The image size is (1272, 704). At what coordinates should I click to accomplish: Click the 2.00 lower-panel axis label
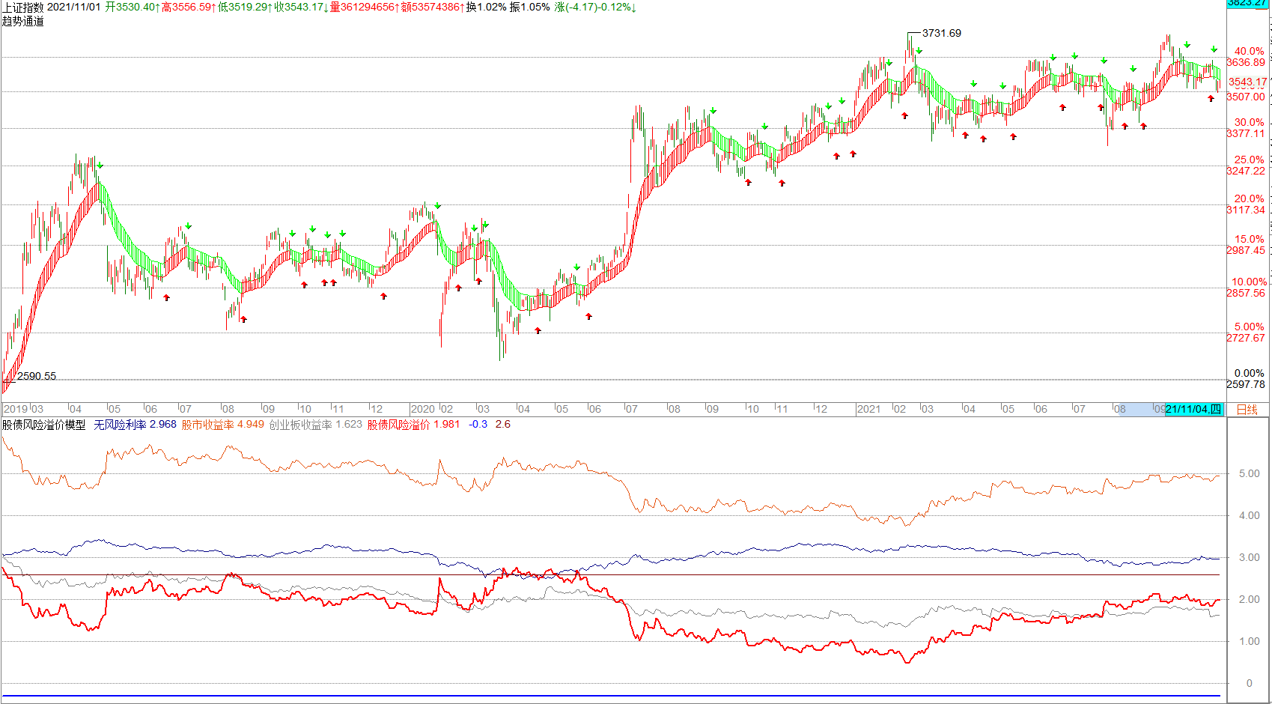(x=1250, y=599)
